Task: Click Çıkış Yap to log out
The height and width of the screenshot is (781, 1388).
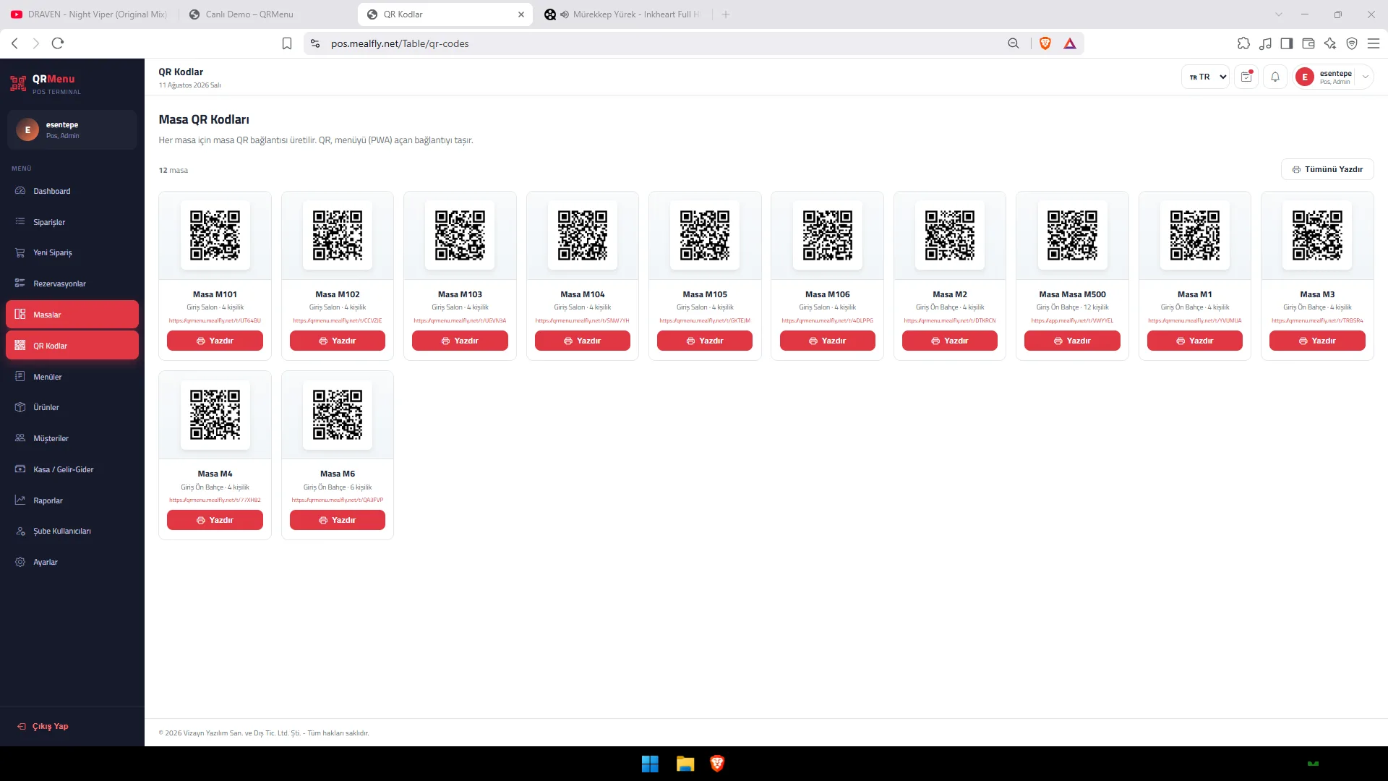Action: pos(43,726)
